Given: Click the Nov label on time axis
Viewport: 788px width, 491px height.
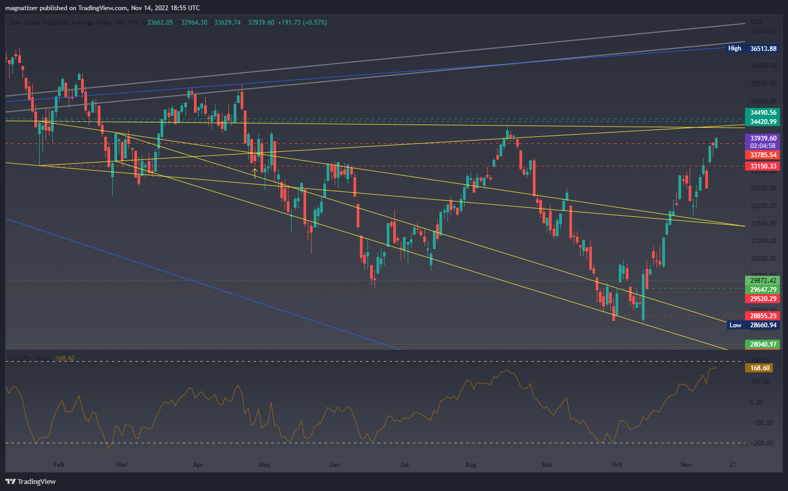Looking at the screenshot, I should pyautogui.click(x=686, y=465).
